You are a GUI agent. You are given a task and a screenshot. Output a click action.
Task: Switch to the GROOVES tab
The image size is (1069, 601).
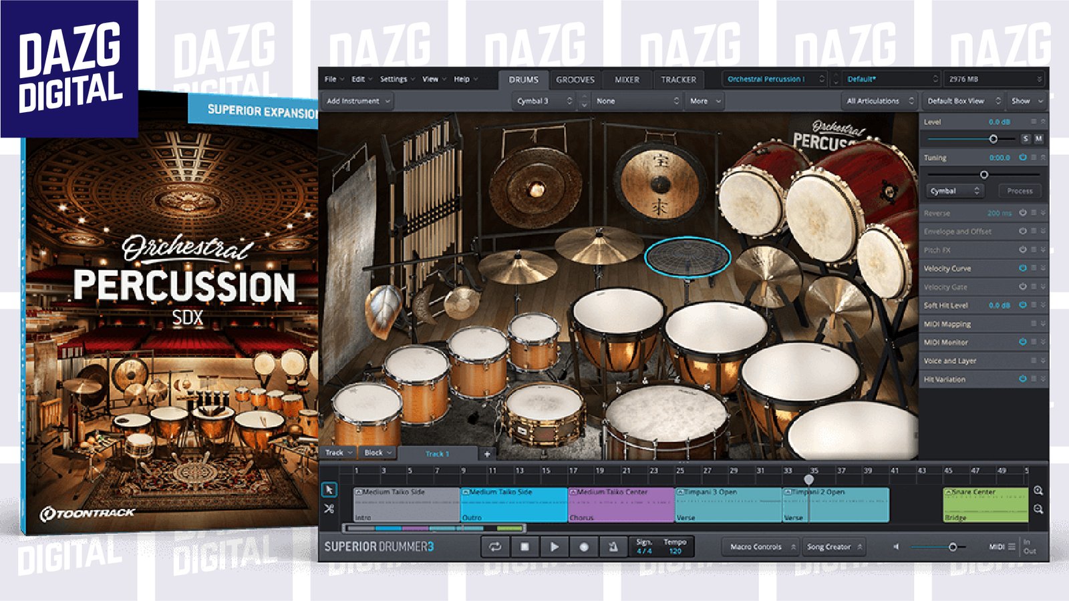click(575, 79)
